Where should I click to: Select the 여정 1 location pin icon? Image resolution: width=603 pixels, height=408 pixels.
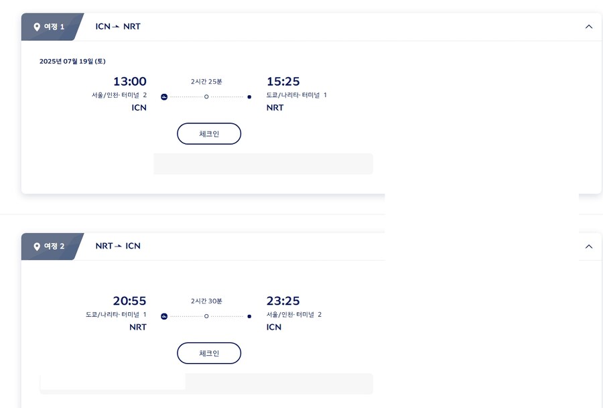37,27
